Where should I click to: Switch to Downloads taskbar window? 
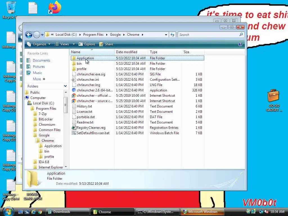click(67, 212)
